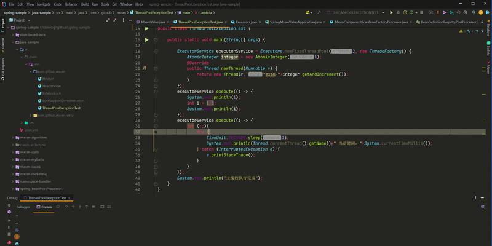The width and height of the screenshot is (492, 246).
Task: Open ThreadPoolExceptionTest in project tree
Action: pyautogui.click(x=61, y=108)
